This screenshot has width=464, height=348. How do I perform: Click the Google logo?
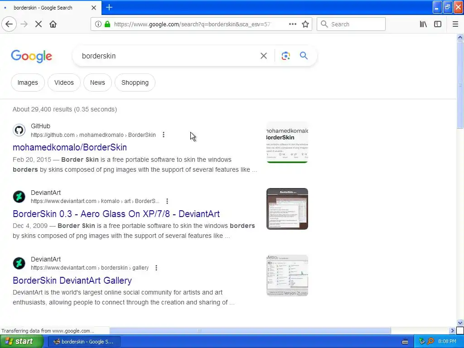tap(32, 56)
